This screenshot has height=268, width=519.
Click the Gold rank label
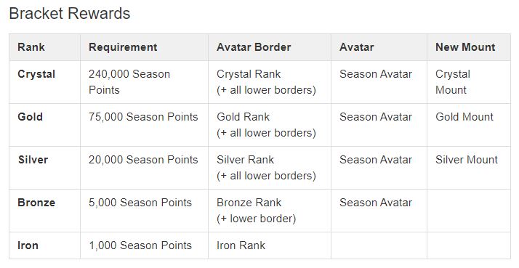tap(30, 117)
